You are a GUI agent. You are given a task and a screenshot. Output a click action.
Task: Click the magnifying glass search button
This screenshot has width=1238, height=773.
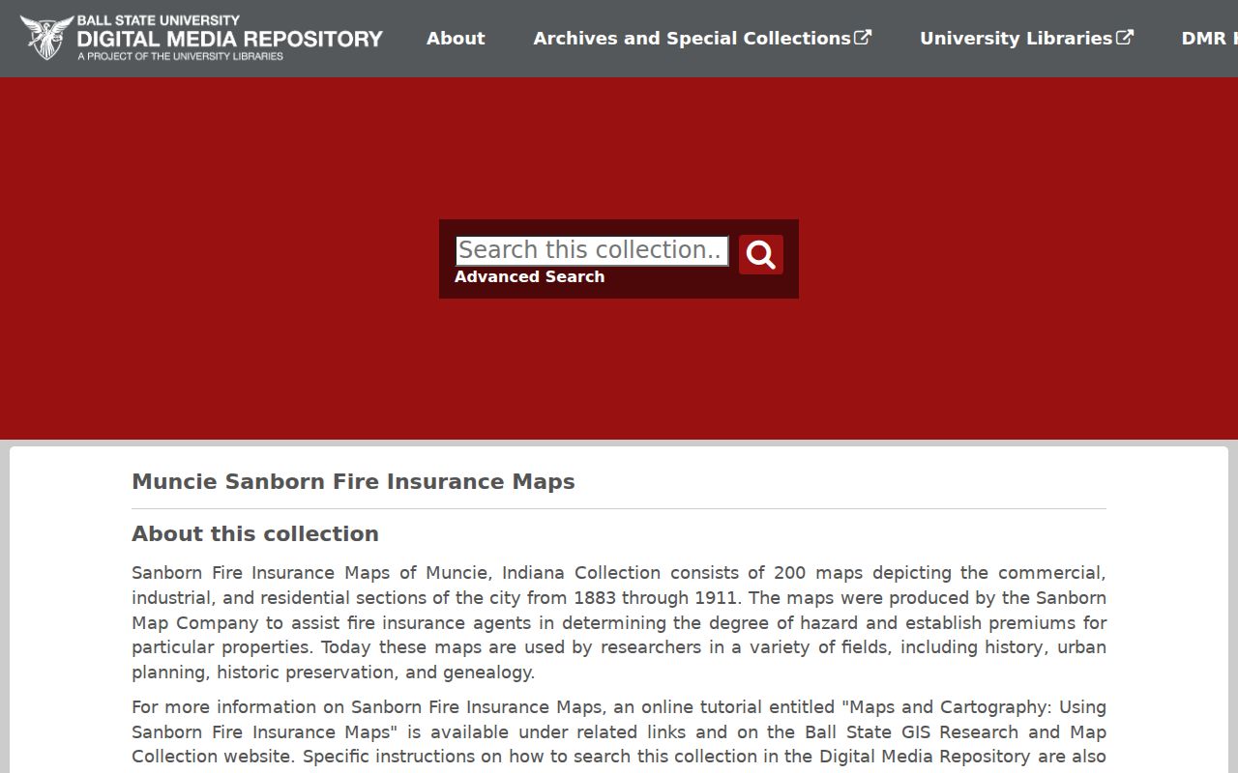[761, 254]
